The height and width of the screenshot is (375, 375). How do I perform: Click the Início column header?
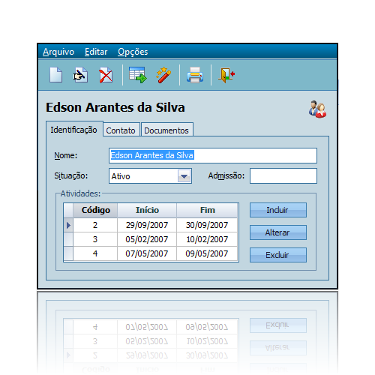(147, 210)
